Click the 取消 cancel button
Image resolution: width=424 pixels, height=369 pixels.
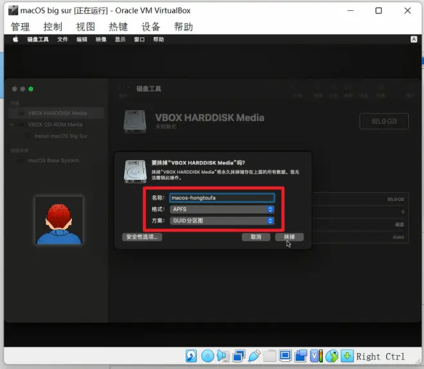256,237
